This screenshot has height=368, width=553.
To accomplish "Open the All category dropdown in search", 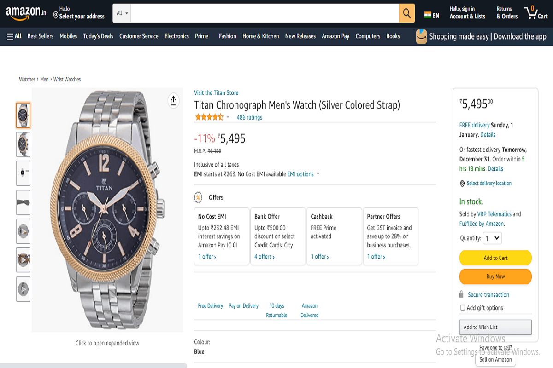I will (121, 13).
